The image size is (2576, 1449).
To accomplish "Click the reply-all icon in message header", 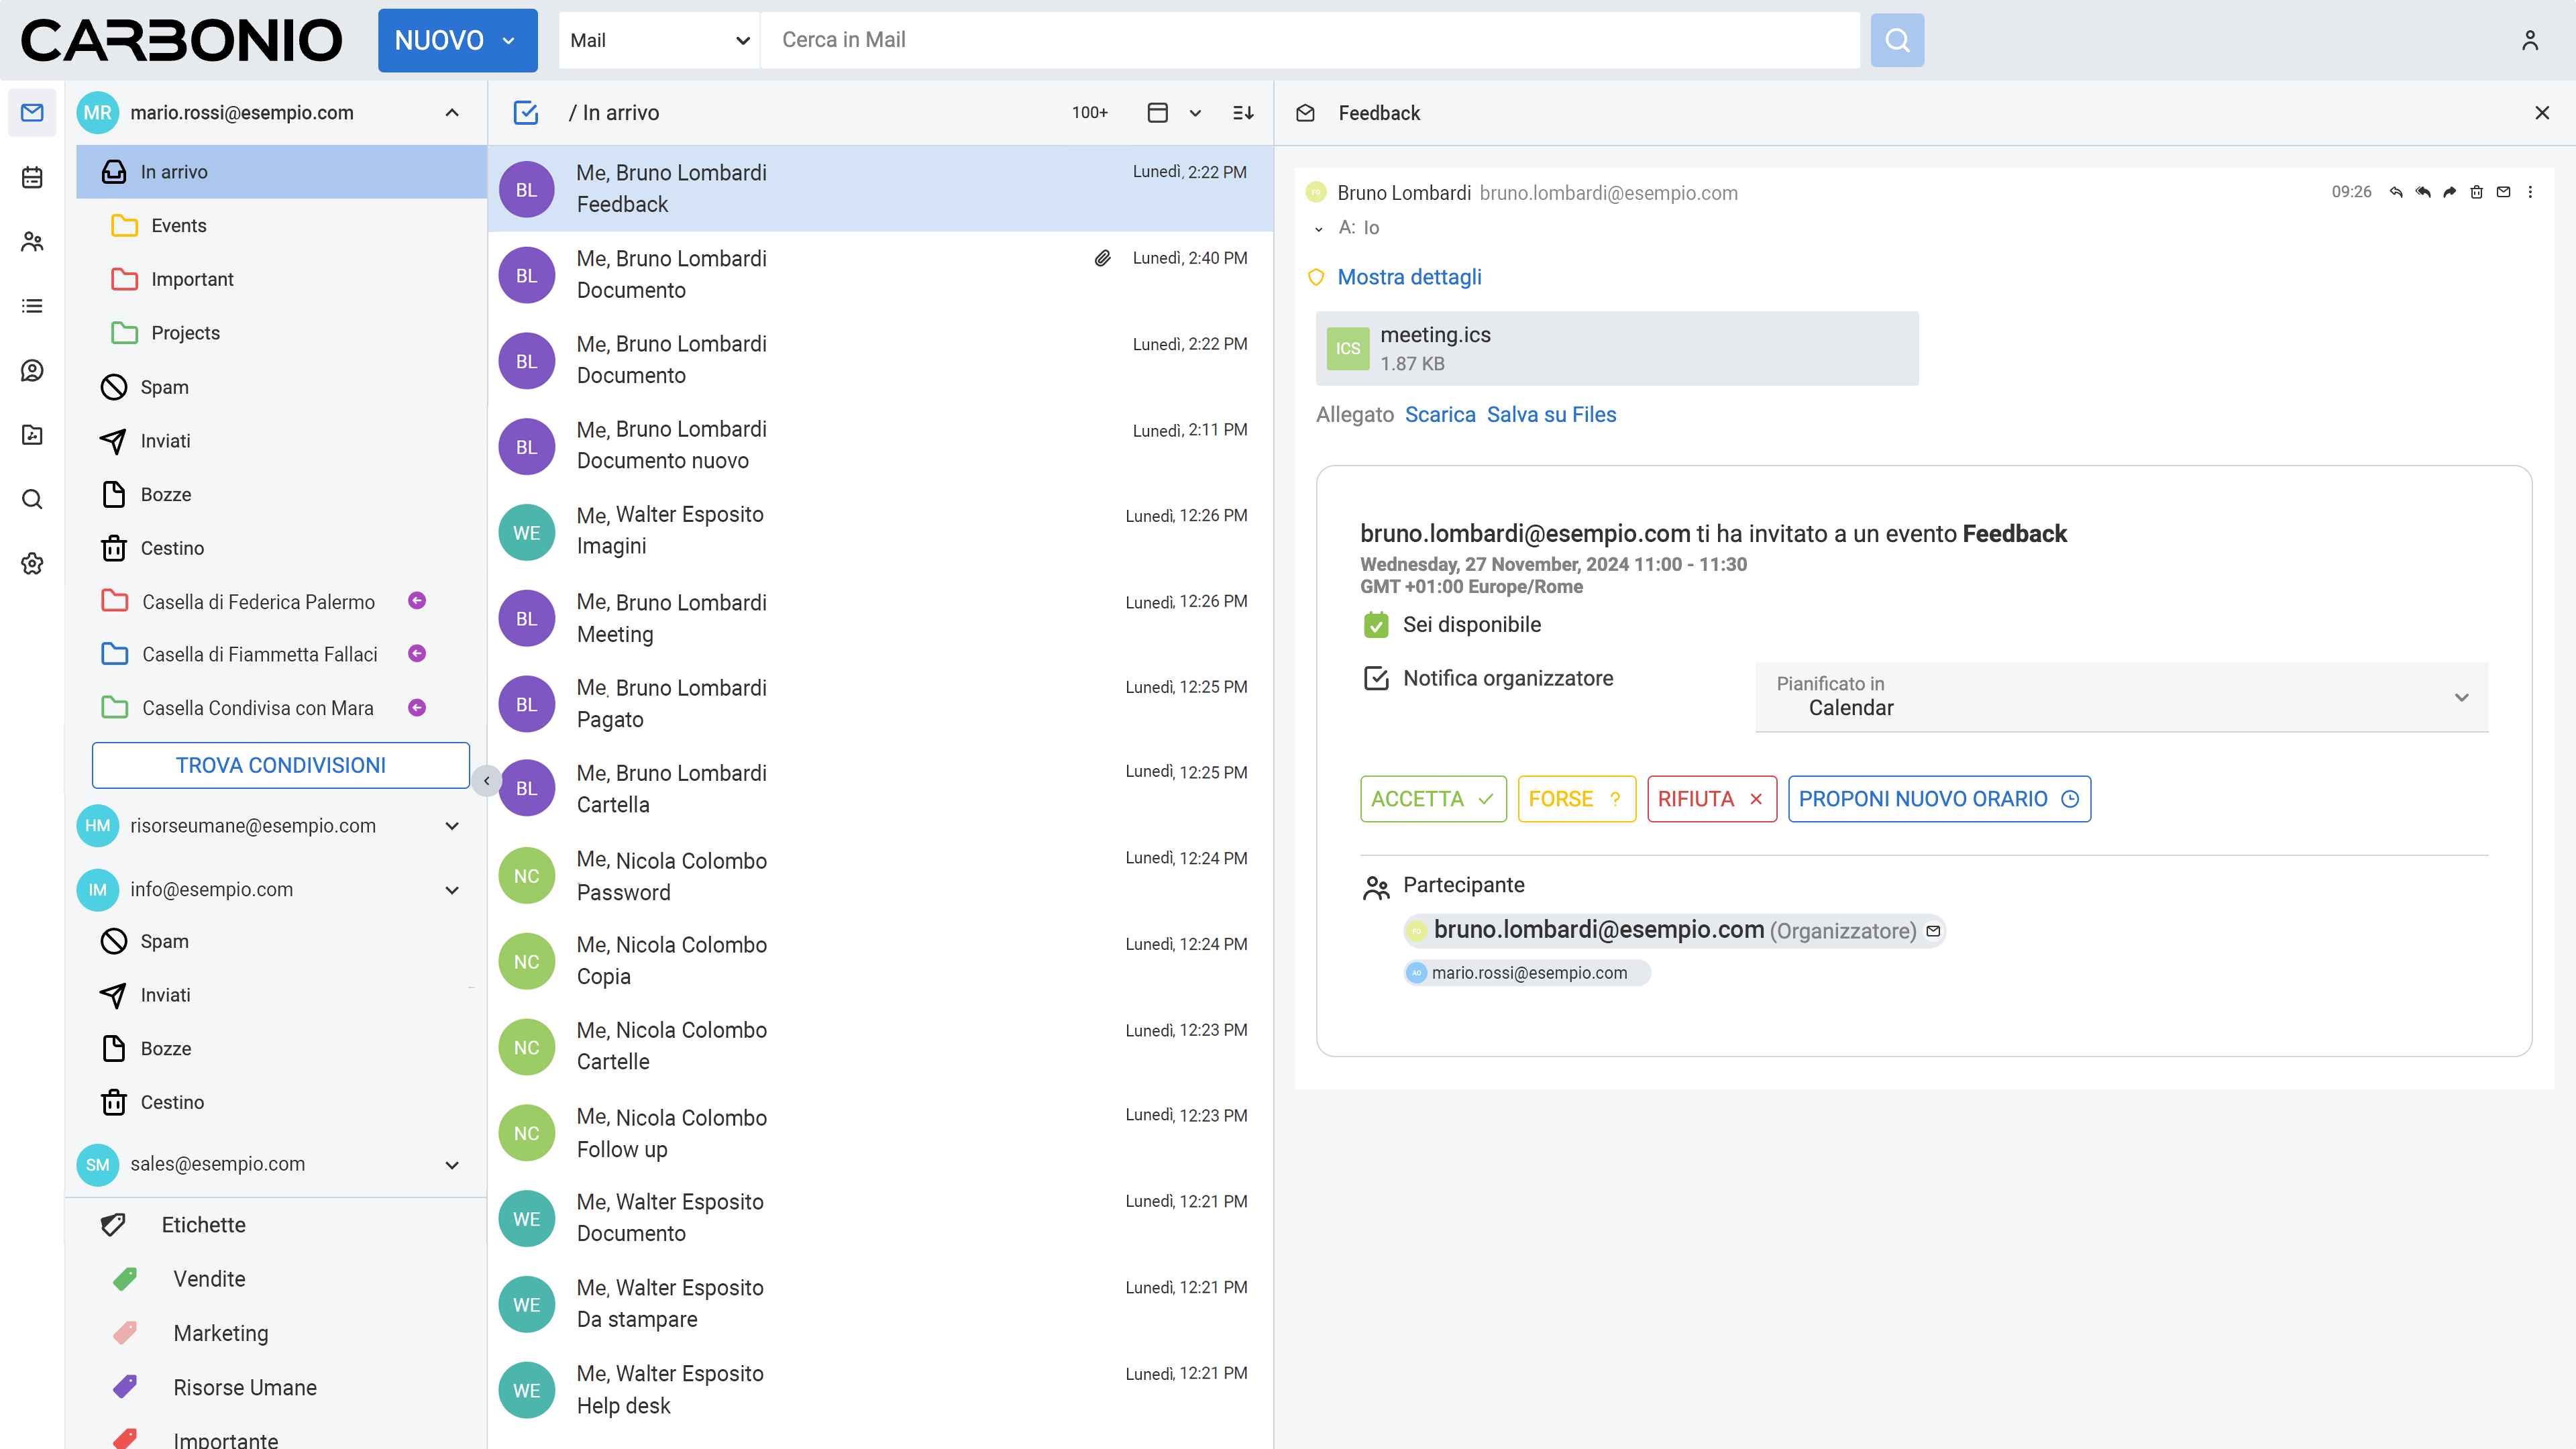I will (x=2422, y=192).
